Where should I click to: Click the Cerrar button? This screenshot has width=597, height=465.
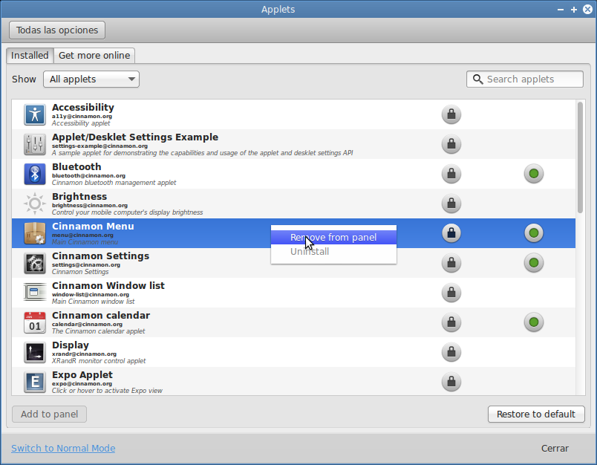[x=555, y=449]
